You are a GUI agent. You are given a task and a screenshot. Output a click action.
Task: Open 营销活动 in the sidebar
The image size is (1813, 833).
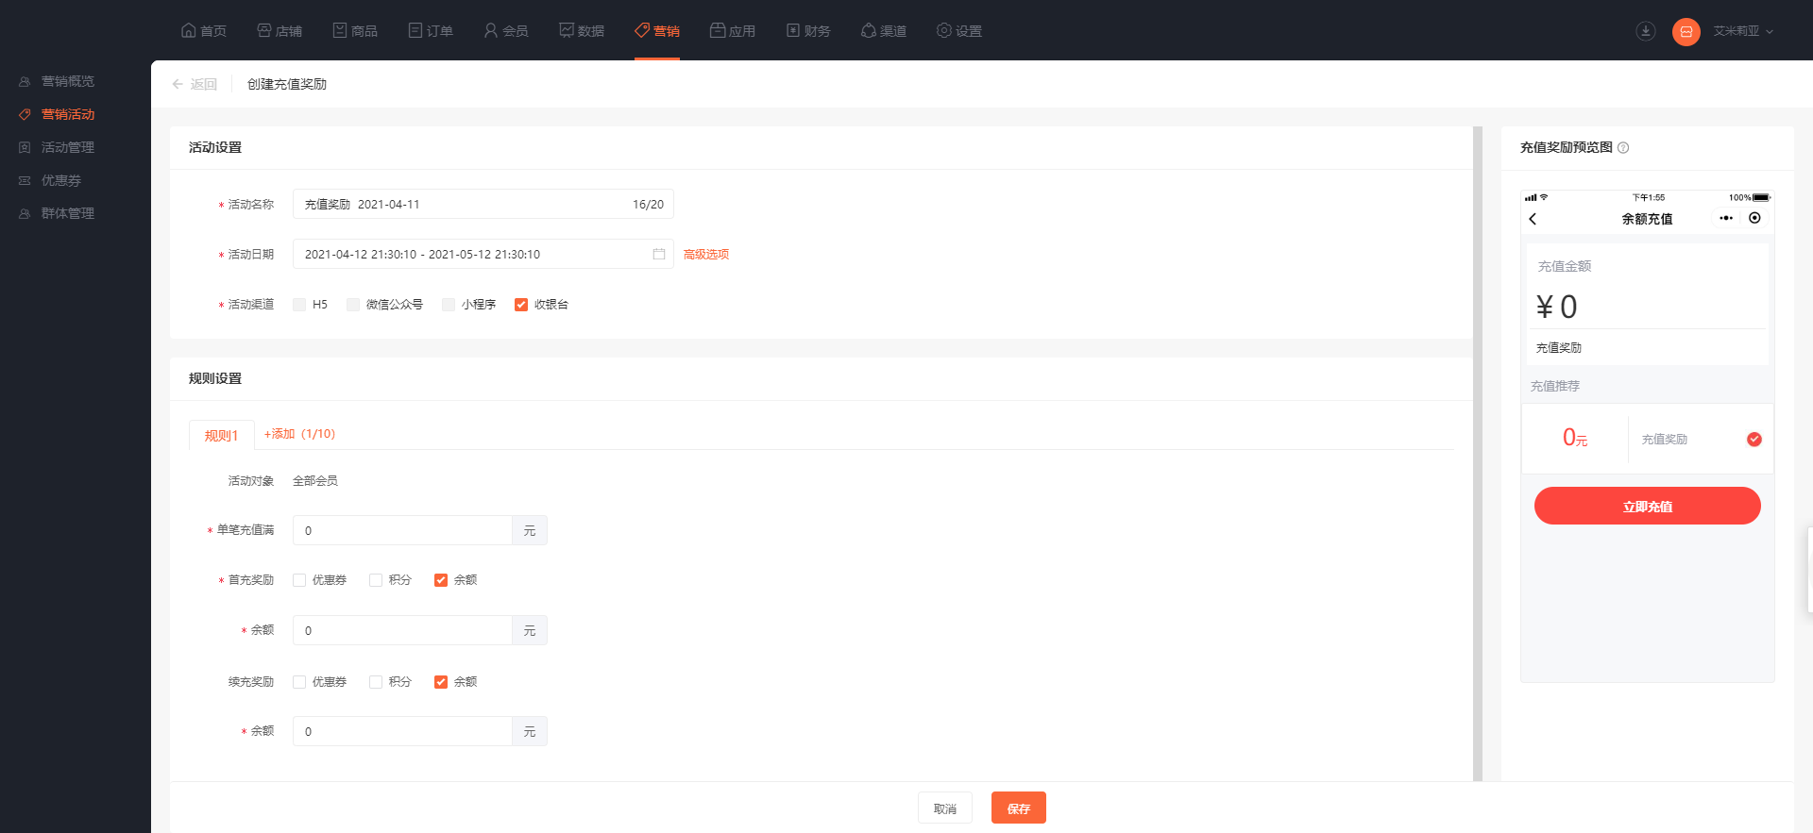pos(57,114)
